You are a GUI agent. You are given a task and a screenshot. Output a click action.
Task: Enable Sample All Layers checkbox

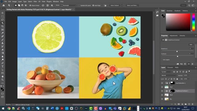(79, 6)
